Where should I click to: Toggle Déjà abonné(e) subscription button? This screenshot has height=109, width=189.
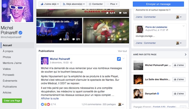point(74,4)
